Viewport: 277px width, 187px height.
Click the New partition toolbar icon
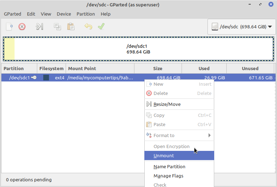tap(10, 27)
